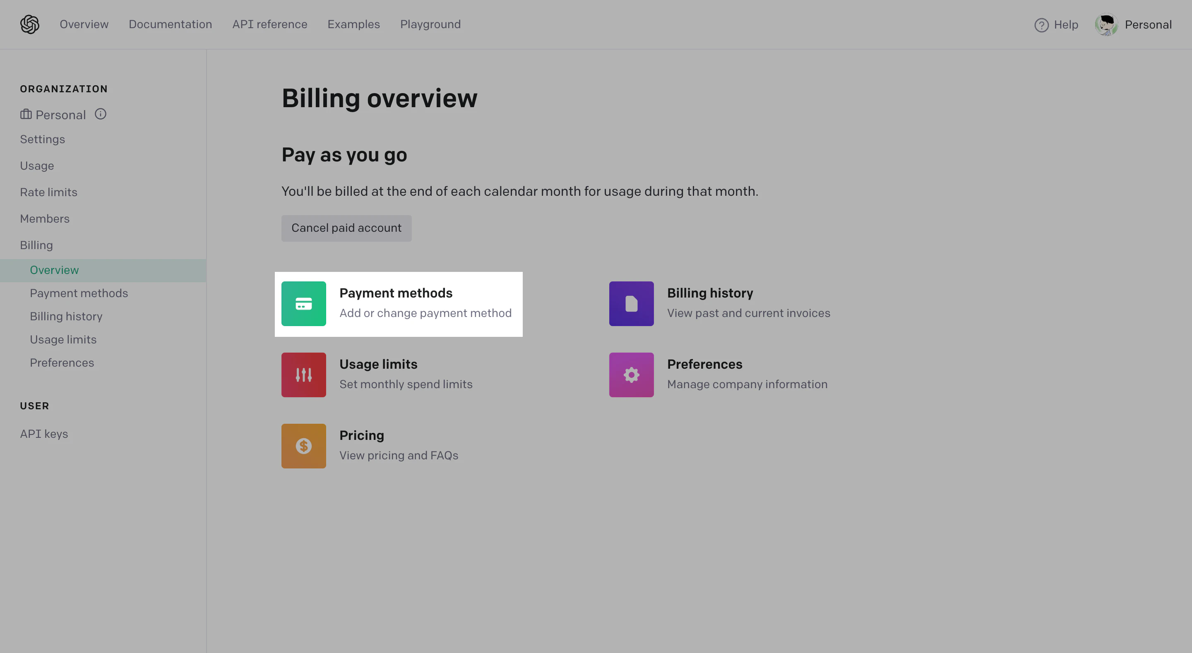Open Documentation in the top navigation
Viewport: 1192px width, 653px height.
click(170, 24)
